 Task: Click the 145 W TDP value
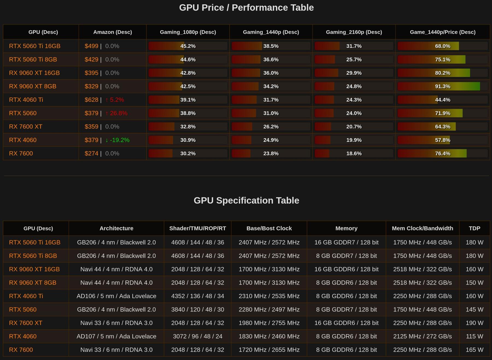click(475, 309)
